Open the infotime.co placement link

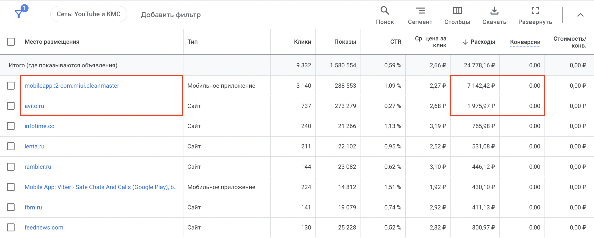point(39,126)
